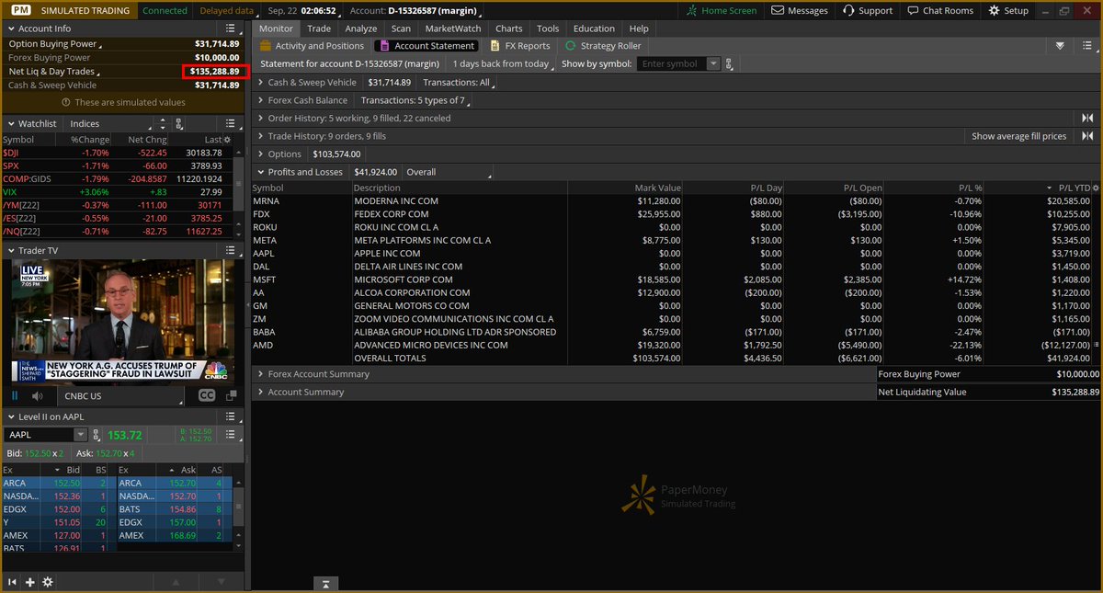Collapse the Profits and Losses section
1103x593 pixels.
[x=261, y=172]
